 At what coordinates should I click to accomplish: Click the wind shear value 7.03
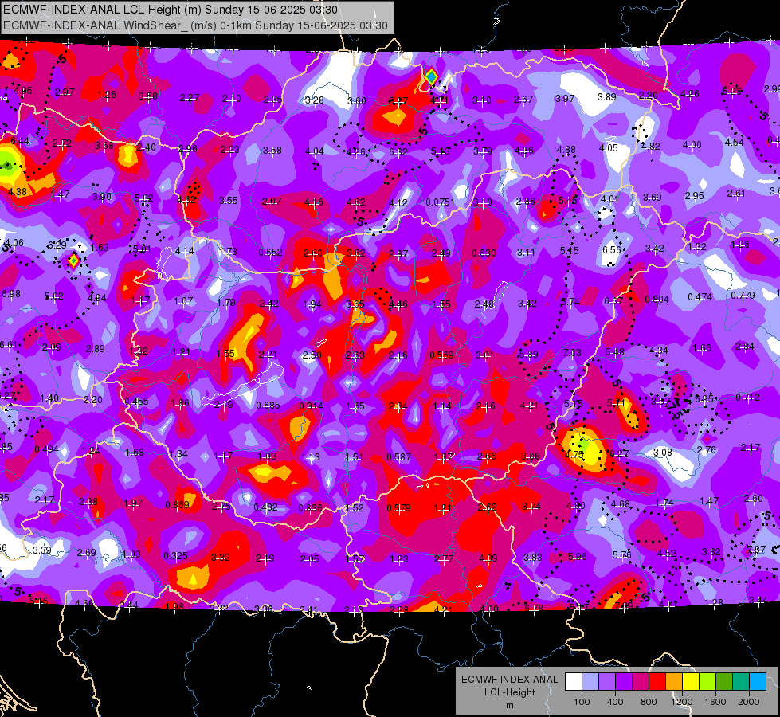[x=572, y=352]
